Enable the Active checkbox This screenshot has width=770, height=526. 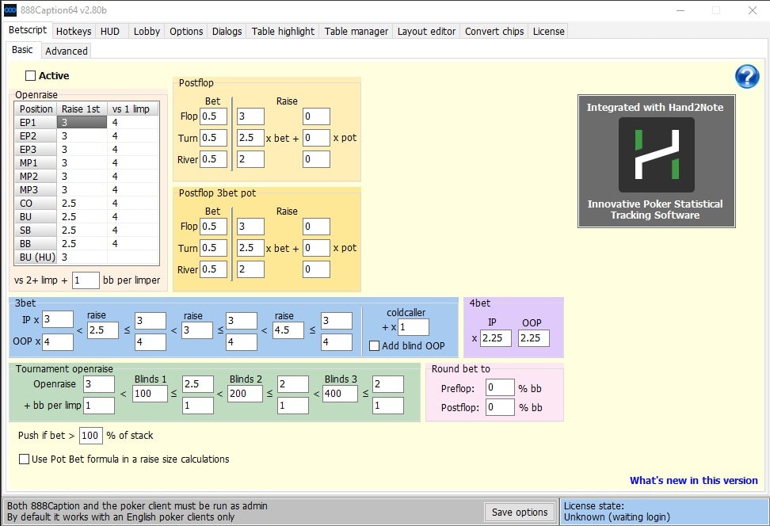click(x=30, y=75)
